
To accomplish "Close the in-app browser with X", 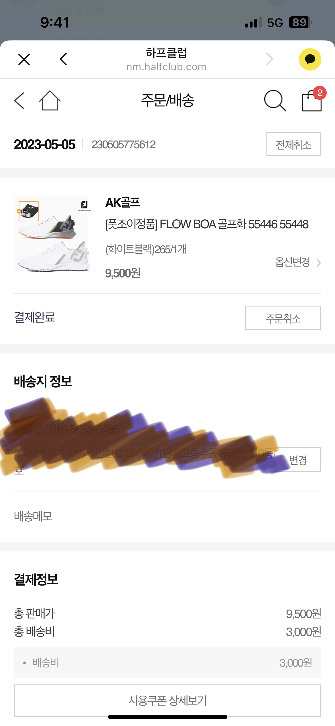I will coord(24,59).
